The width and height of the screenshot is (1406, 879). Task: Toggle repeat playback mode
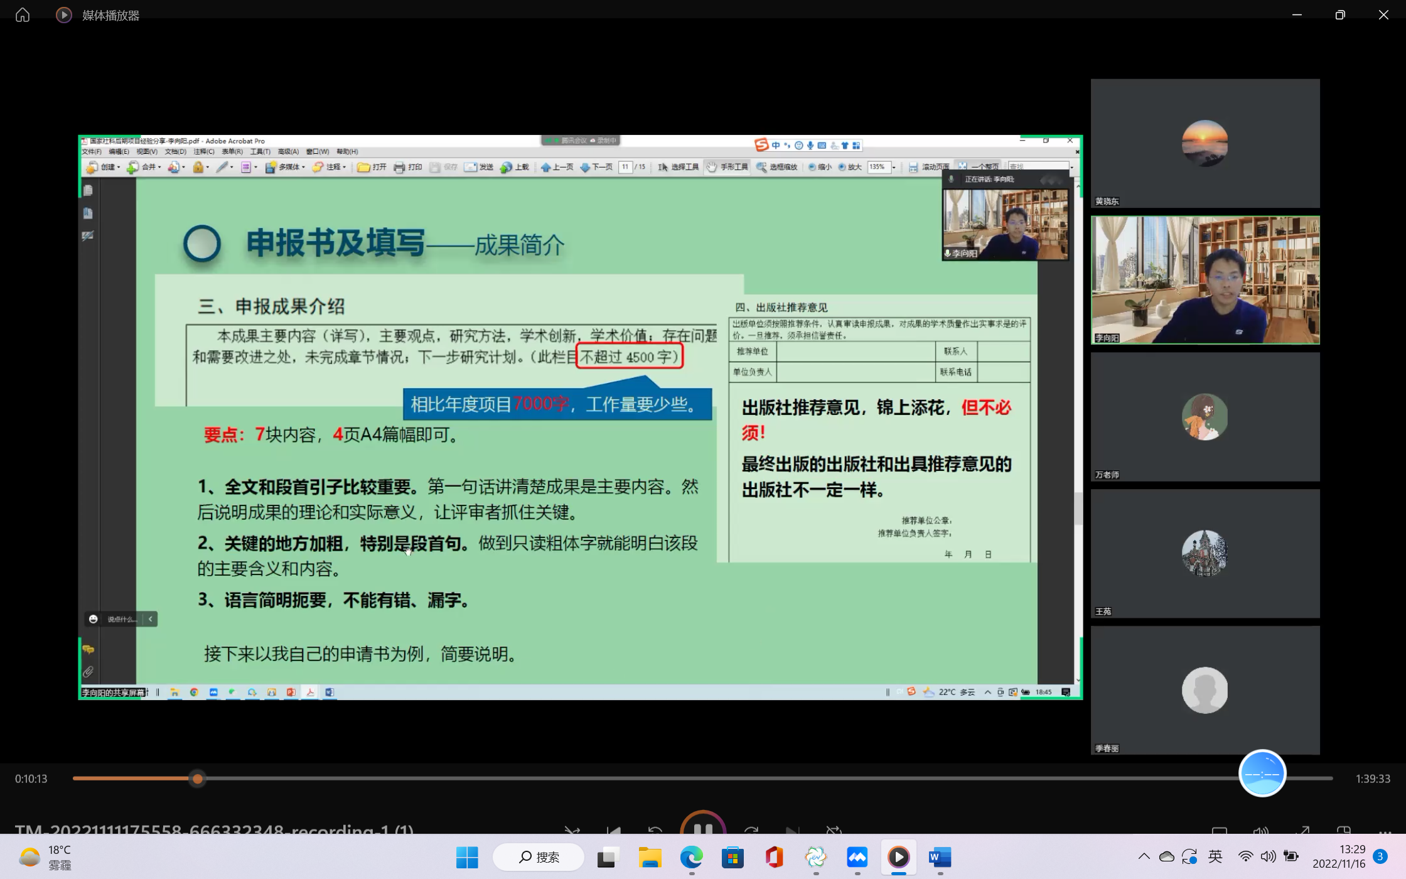coord(834,830)
